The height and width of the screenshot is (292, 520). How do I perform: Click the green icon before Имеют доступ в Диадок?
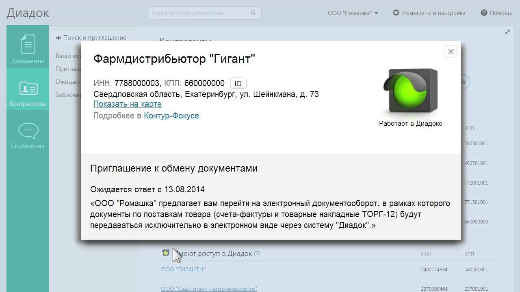coord(165,253)
